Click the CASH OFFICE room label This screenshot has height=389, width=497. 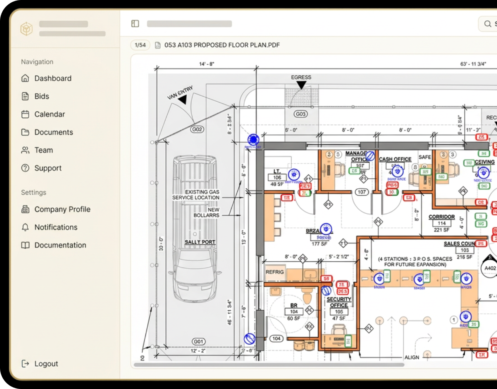pyautogui.click(x=395, y=159)
